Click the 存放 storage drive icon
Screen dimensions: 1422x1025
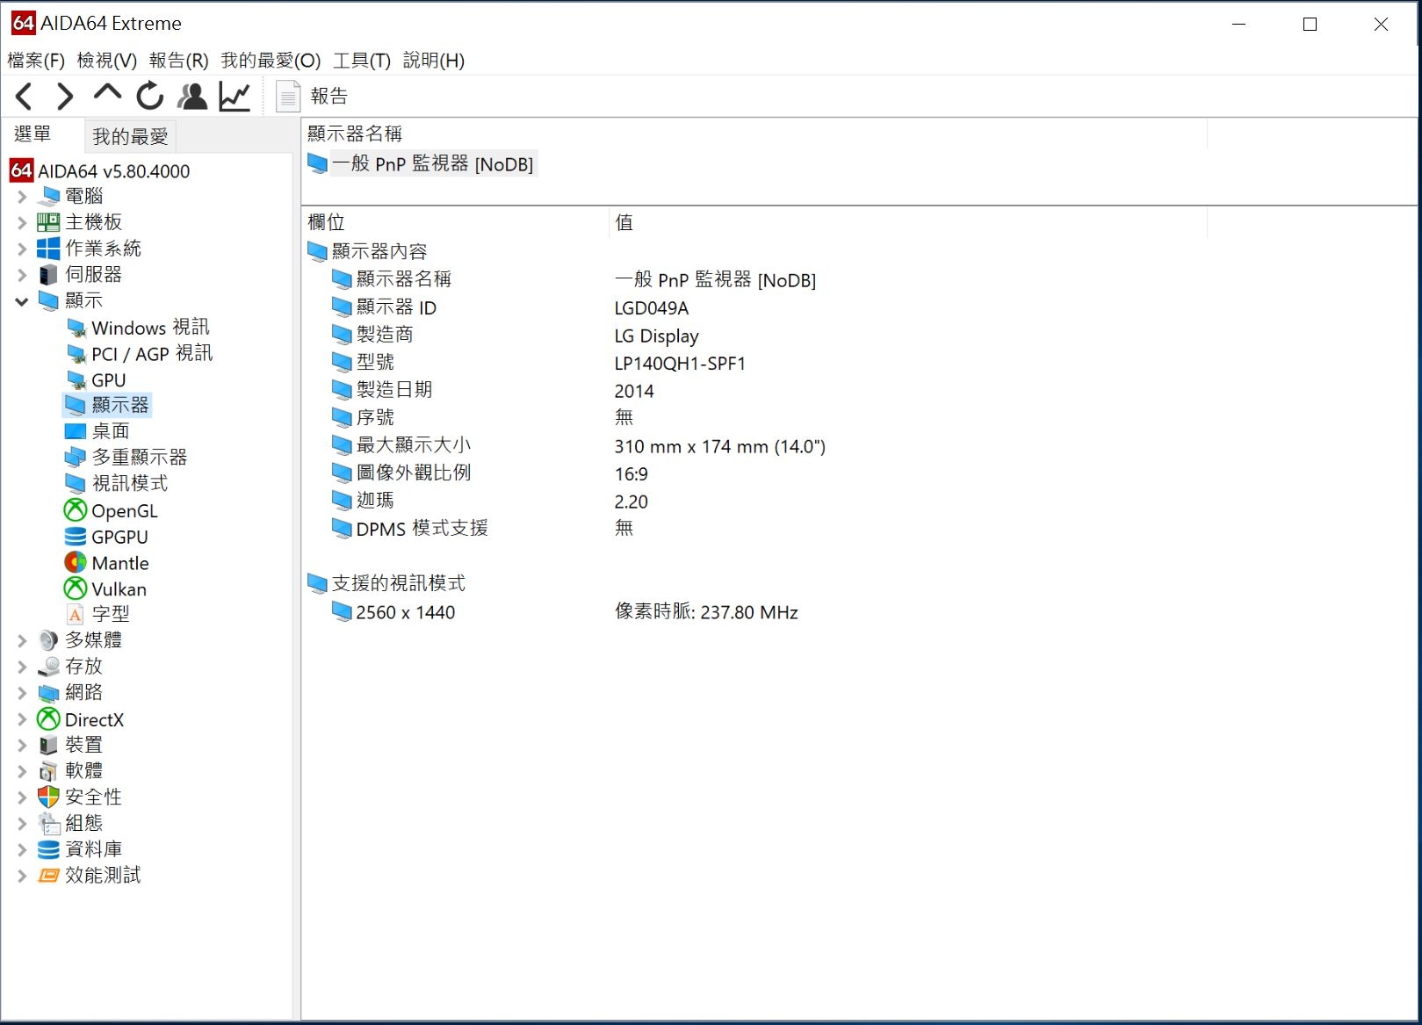tap(49, 667)
